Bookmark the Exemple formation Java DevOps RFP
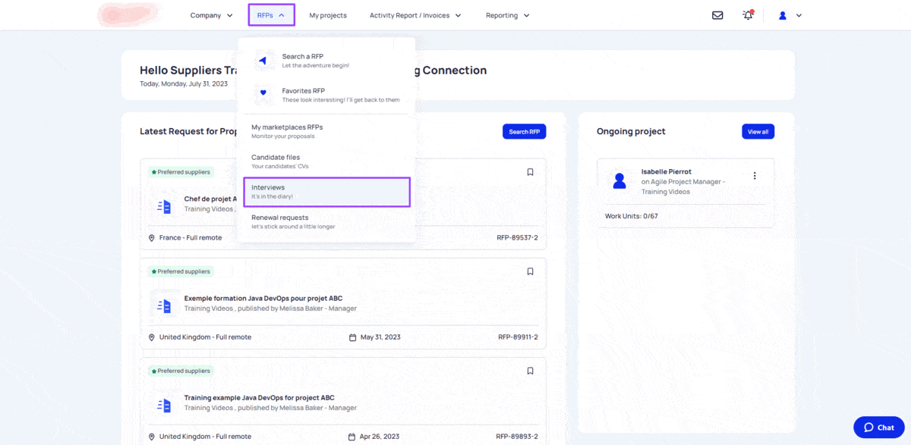 [530, 271]
